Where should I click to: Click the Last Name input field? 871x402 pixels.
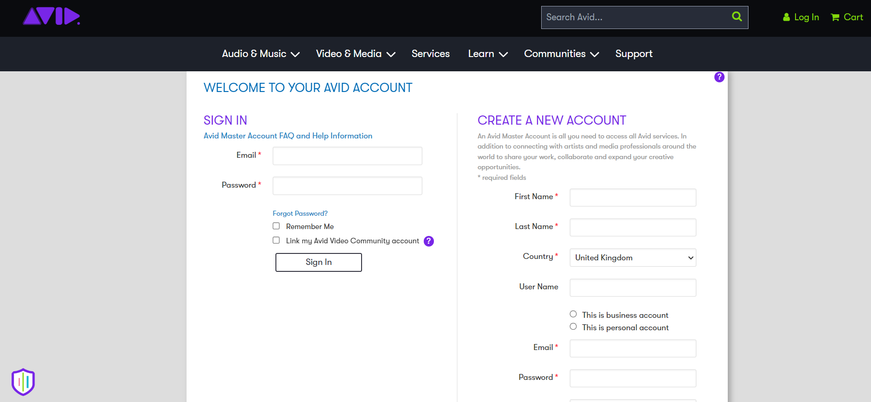click(633, 227)
